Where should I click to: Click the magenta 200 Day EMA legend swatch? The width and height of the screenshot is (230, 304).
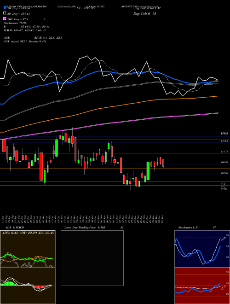[x=5, y=19]
